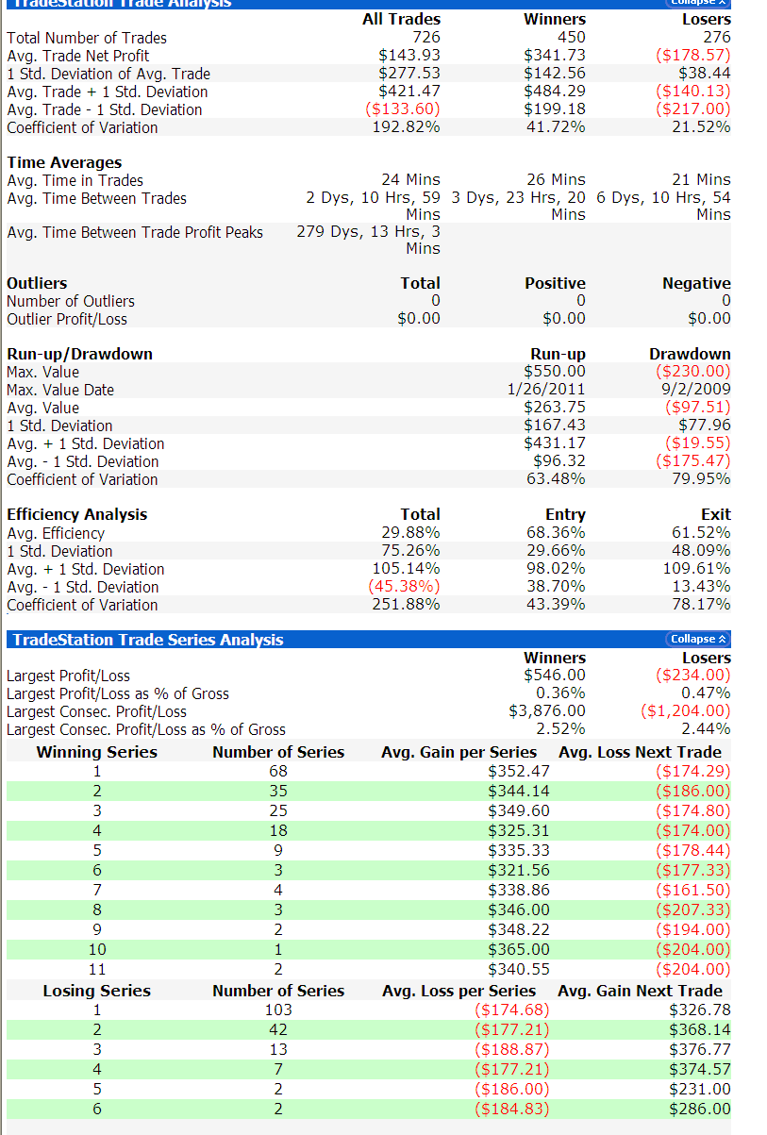
Task: Click the average loss value ($188.87)
Action: pyautogui.click(x=512, y=1049)
